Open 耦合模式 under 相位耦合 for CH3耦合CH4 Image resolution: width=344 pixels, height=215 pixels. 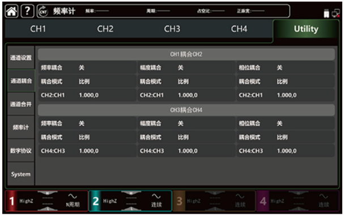click(286, 137)
